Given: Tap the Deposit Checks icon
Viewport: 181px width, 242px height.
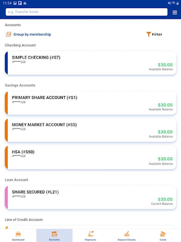Looking at the screenshot, I should coord(127,234).
